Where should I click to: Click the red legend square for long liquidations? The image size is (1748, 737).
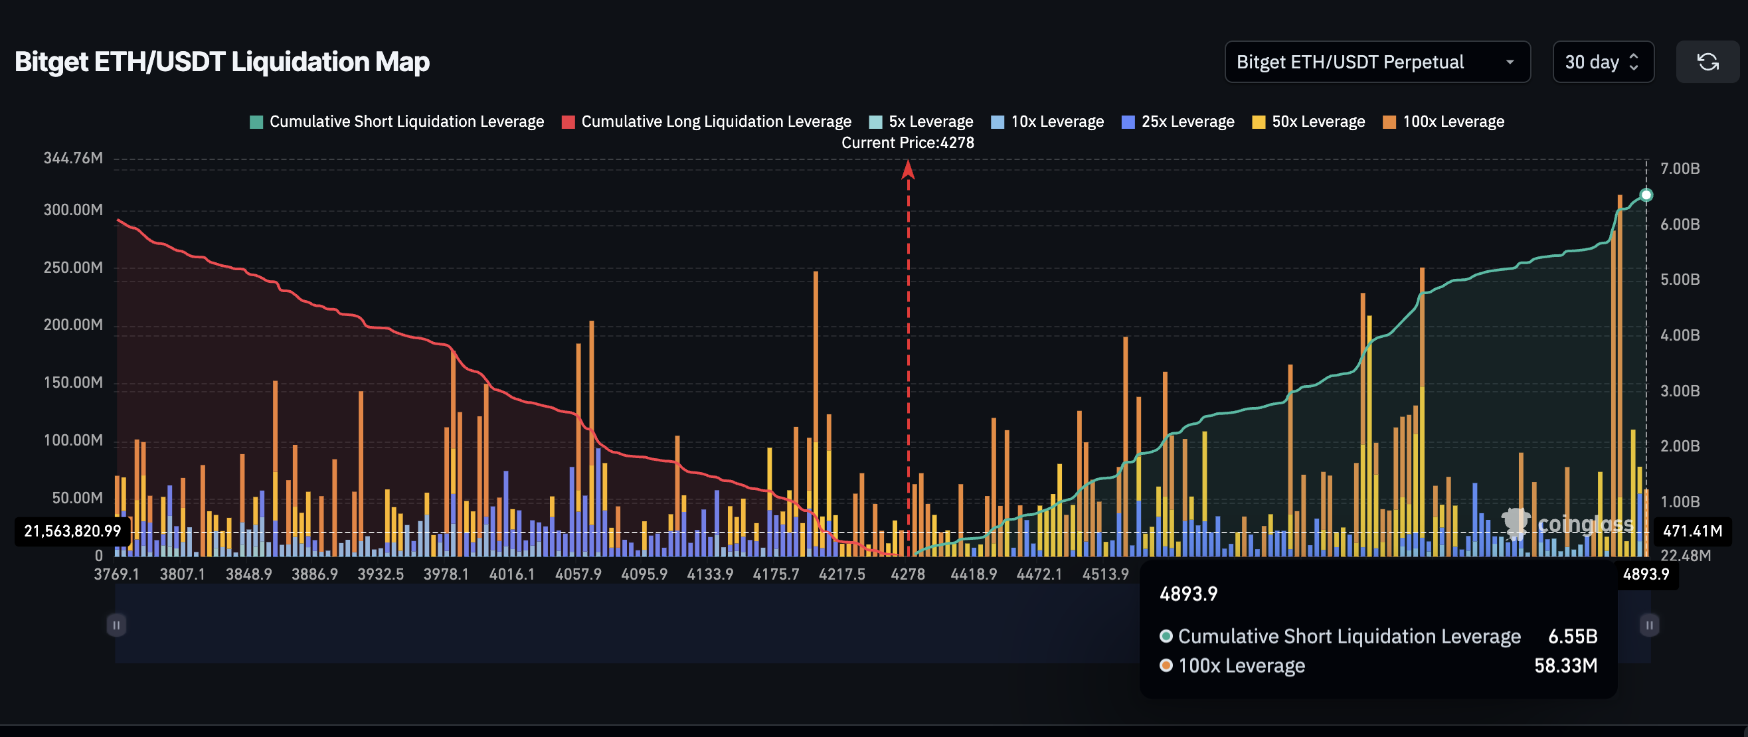coord(568,122)
